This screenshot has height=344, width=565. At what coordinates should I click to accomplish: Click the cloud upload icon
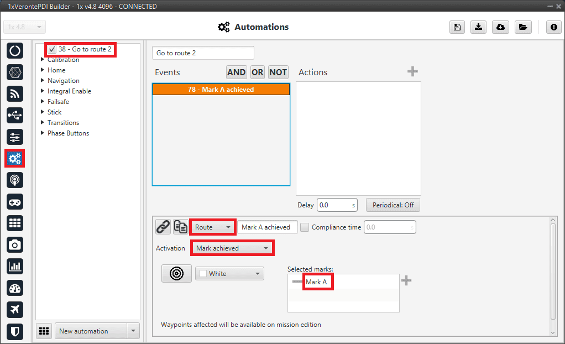pyautogui.click(x=500, y=27)
